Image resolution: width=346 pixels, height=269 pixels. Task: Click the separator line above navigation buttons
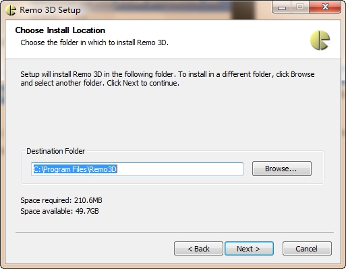coord(175,232)
